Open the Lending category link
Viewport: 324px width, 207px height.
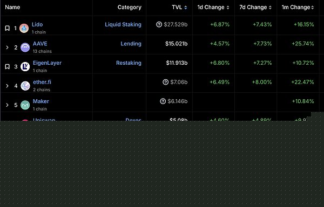(x=131, y=44)
